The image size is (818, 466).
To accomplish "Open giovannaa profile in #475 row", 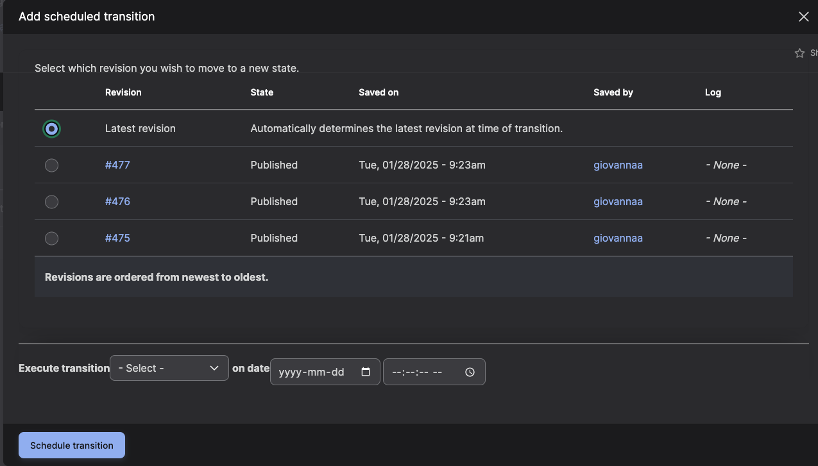I will [x=618, y=238].
